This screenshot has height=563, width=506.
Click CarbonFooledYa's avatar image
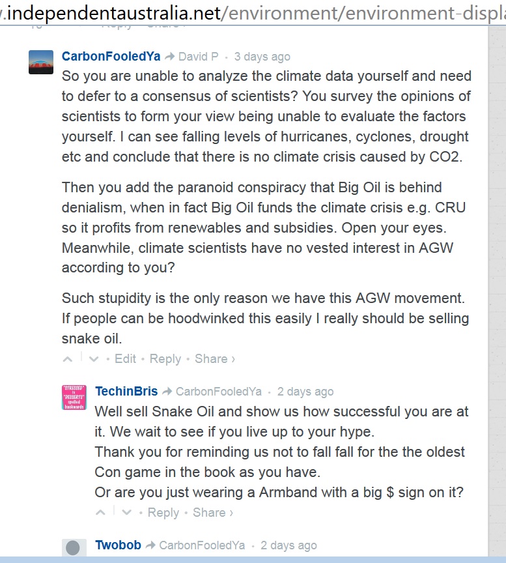41,62
